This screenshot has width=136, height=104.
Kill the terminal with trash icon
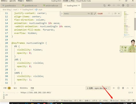pos(123,88)
